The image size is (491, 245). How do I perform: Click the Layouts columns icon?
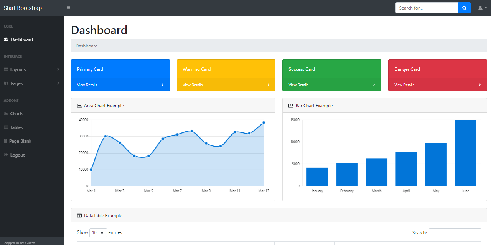point(6,70)
